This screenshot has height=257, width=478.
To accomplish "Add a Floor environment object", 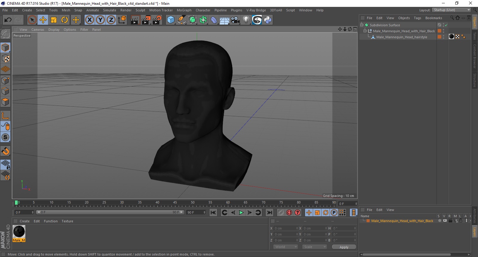I will [225, 20].
